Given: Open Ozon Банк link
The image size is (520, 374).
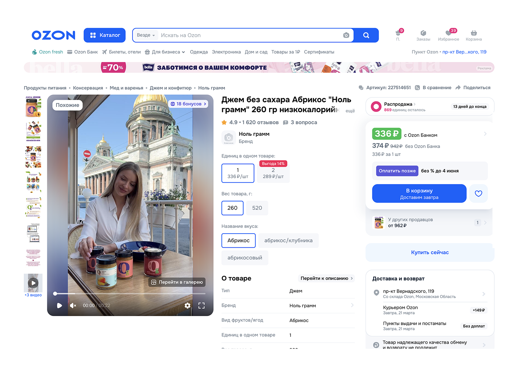Looking at the screenshot, I should pyautogui.click(x=83, y=52).
